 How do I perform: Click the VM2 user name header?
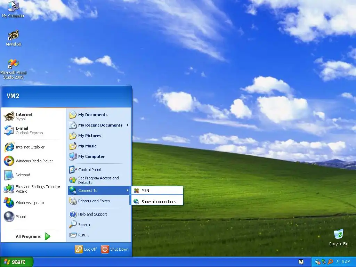(x=13, y=96)
